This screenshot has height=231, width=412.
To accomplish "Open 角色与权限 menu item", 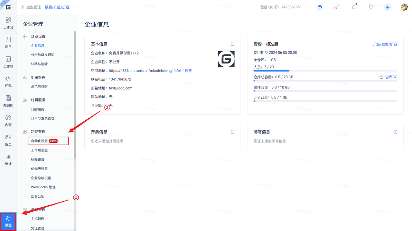I will (x=39, y=87).
